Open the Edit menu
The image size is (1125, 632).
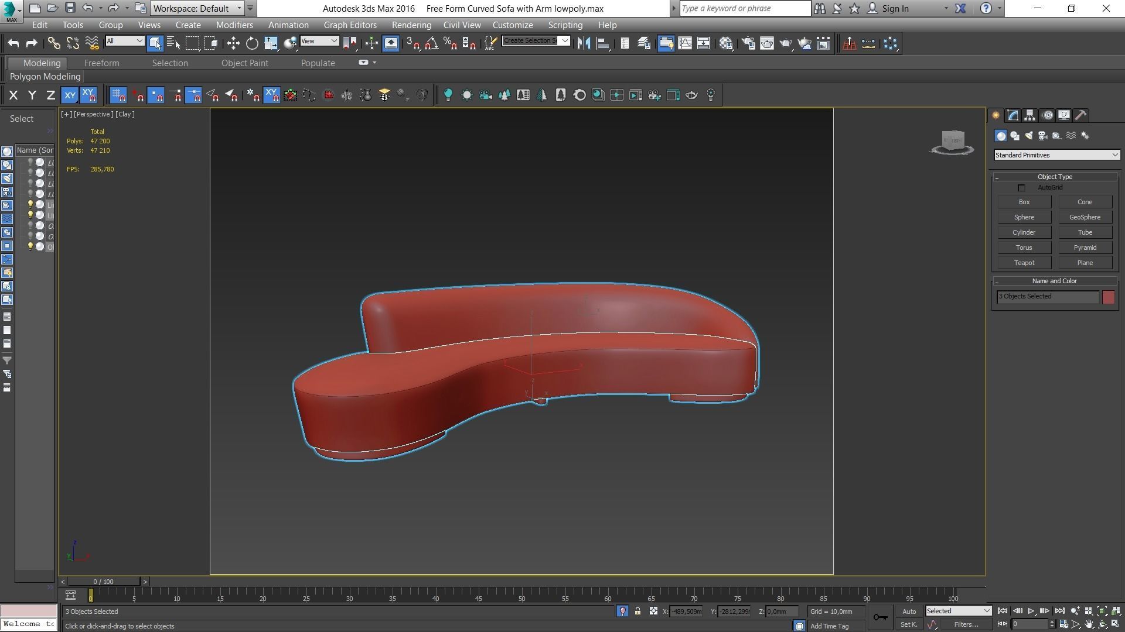pyautogui.click(x=40, y=25)
